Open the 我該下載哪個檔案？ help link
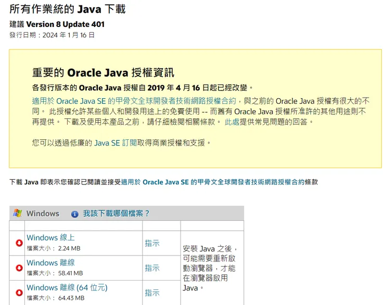385x305 pixels. click(116, 214)
